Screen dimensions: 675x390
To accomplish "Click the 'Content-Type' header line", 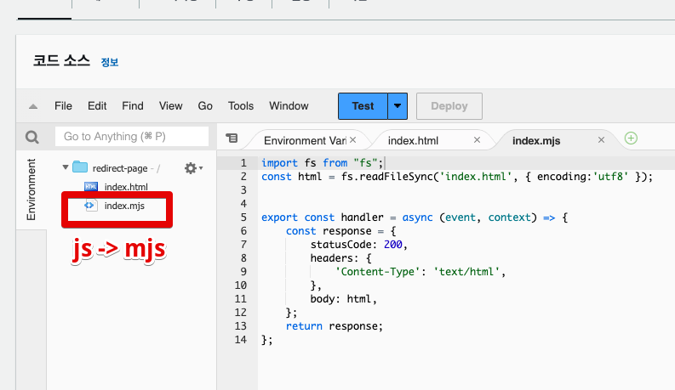I will click(420, 271).
